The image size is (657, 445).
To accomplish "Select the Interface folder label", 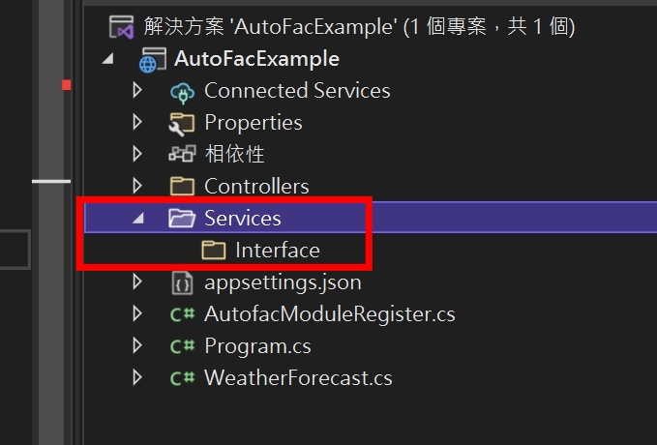I will 277,251.
